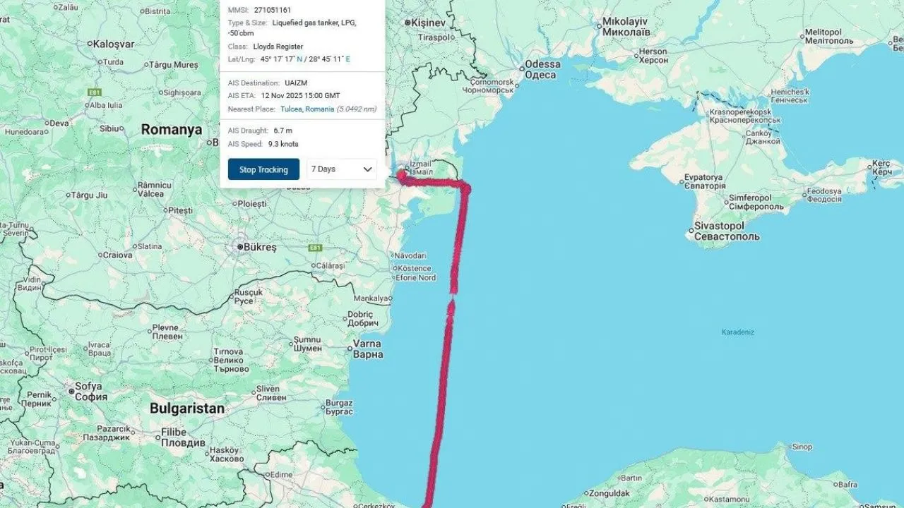Click the Karadeniz sea label

click(738, 332)
